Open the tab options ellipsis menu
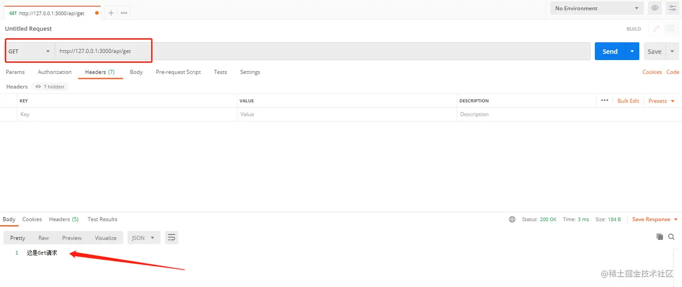The image size is (682, 287). coord(124,13)
